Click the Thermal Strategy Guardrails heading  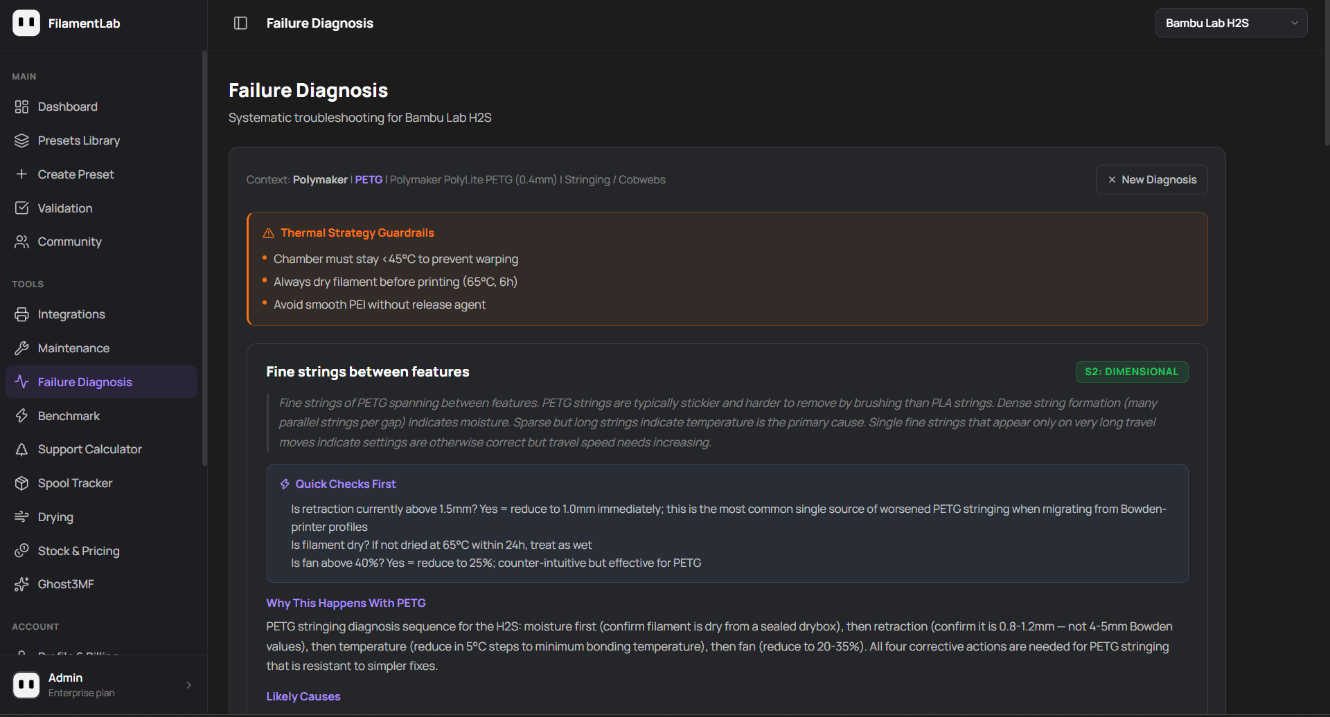357,233
